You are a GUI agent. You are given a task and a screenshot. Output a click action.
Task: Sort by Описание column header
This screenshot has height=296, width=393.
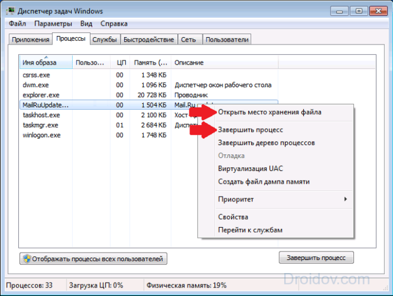(x=224, y=62)
